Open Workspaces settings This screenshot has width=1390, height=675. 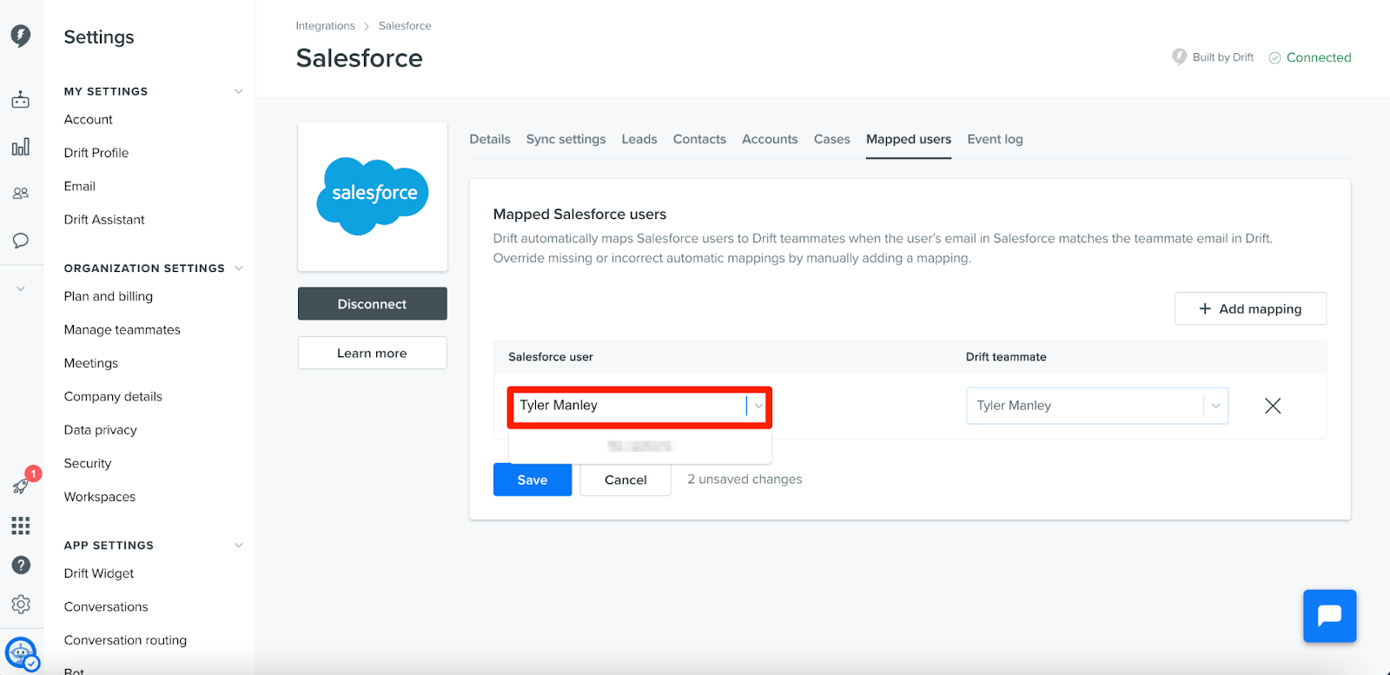tap(100, 497)
